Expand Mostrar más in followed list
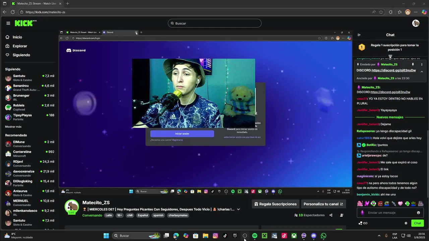Viewport: 429px width, 241px height. (13, 127)
